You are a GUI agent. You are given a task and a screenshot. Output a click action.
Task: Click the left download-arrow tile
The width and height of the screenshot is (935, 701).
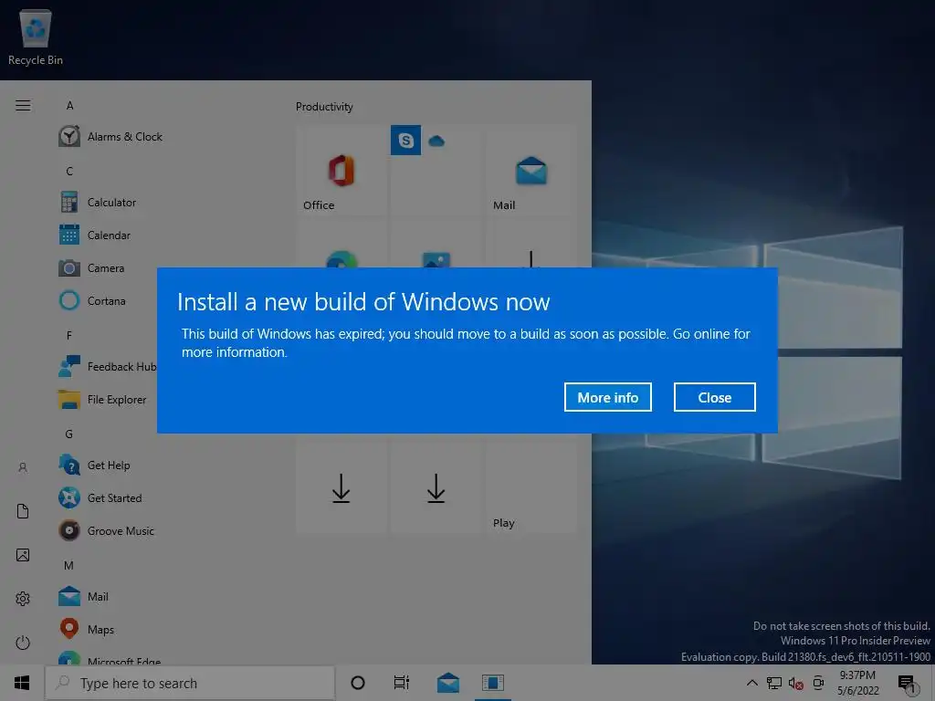341,487
